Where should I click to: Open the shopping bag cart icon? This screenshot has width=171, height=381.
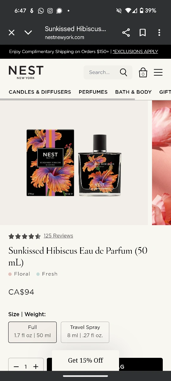point(143,72)
